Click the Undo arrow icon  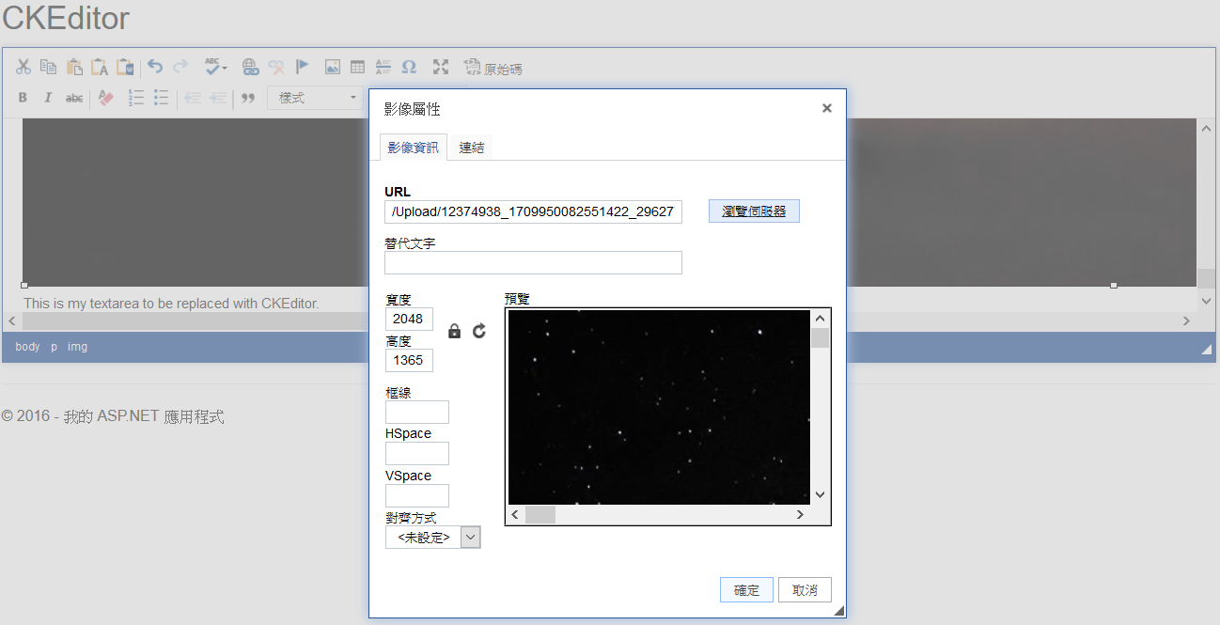click(155, 67)
